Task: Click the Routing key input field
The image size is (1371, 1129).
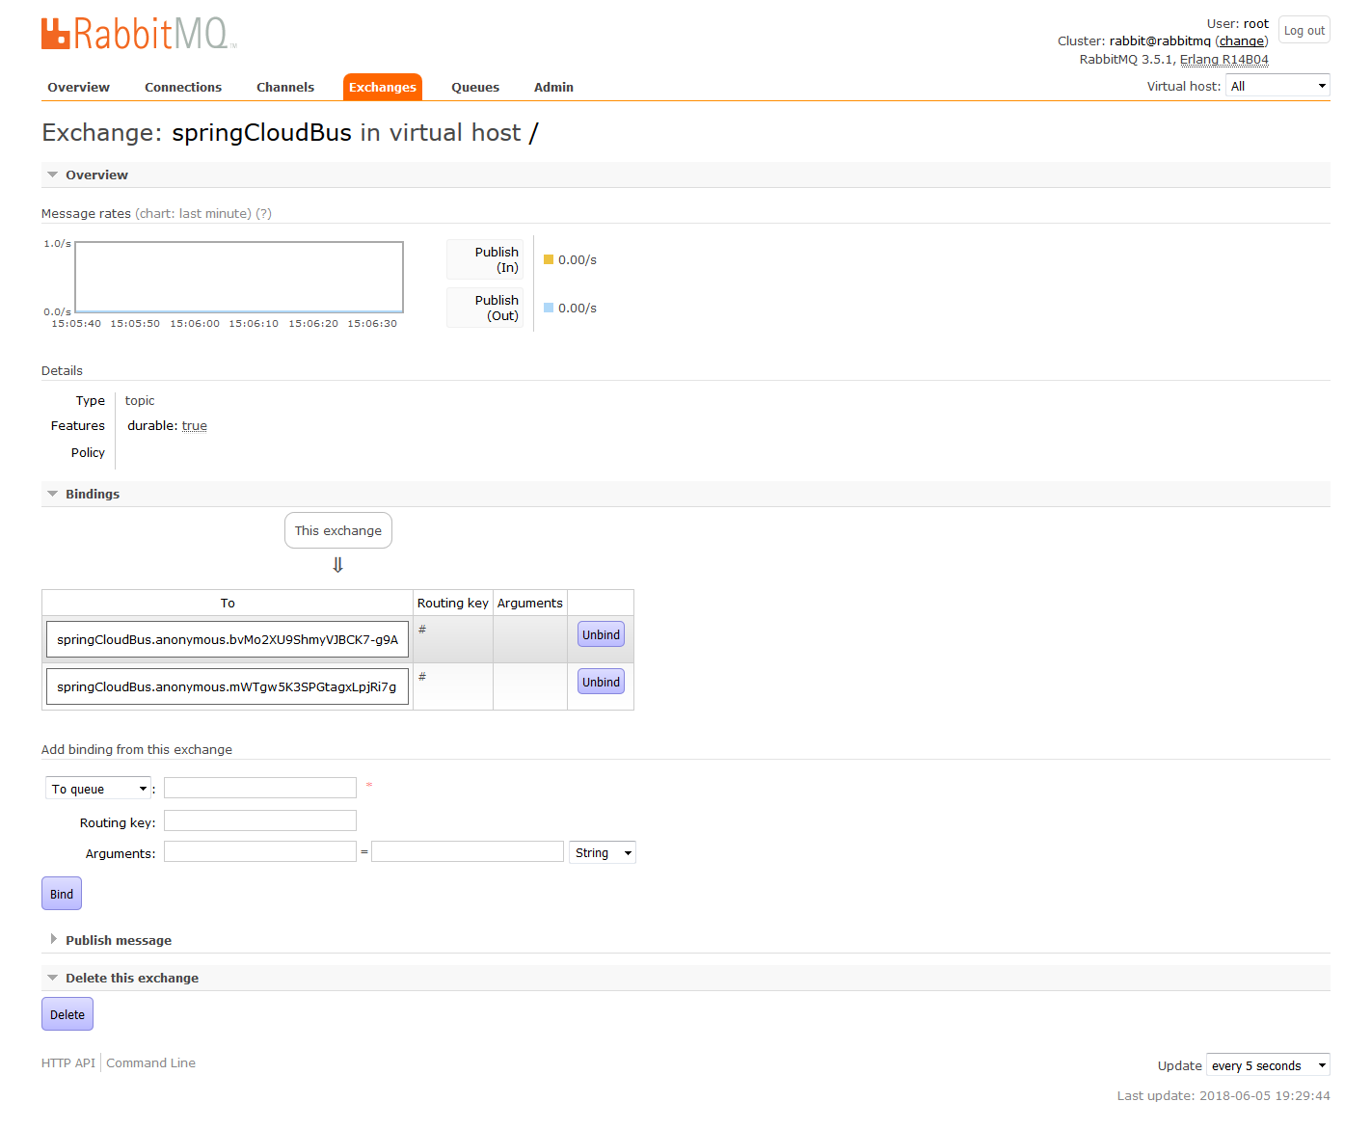Action: tap(260, 820)
